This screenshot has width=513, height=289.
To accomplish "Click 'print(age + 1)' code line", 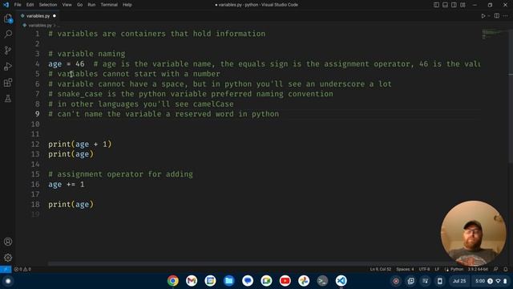I will (80, 144).
